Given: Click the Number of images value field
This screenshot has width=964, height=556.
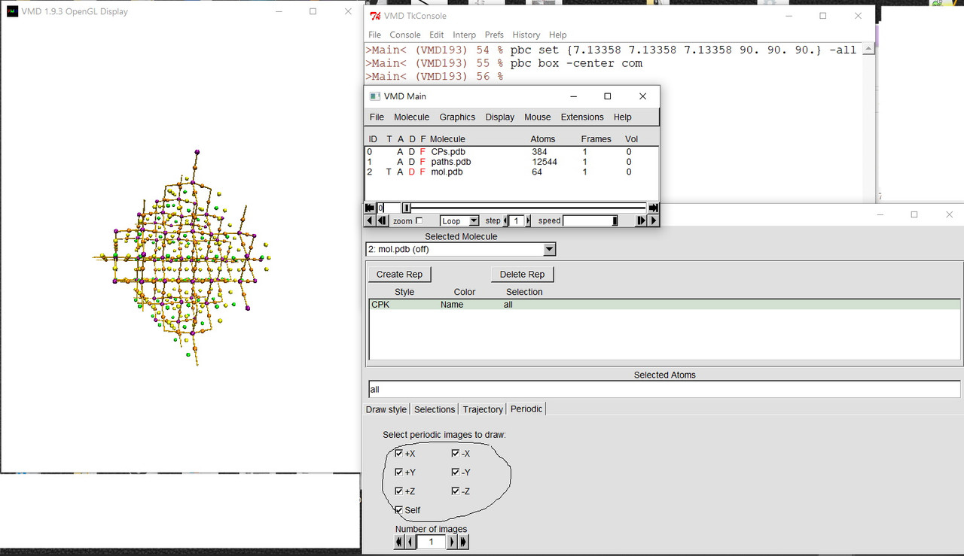Looking at the screenshot, I should [x=432, y=542].
